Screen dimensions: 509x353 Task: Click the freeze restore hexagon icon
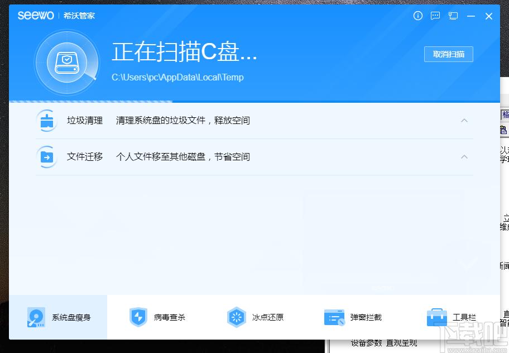236,317
